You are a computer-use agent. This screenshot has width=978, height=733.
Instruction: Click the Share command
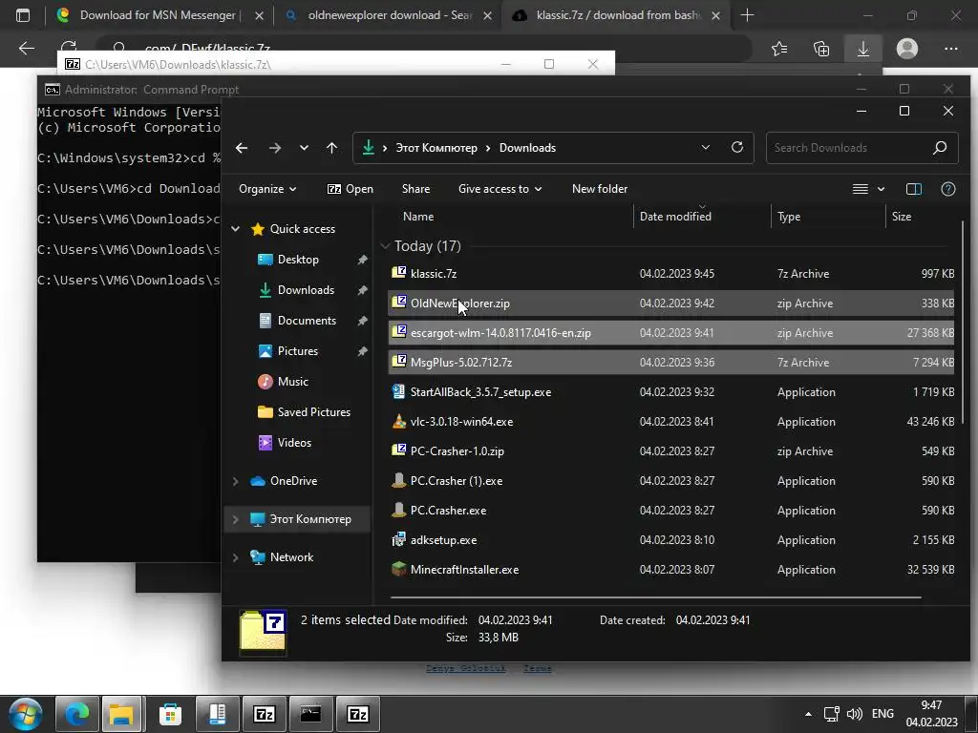(x=416, y=189)
